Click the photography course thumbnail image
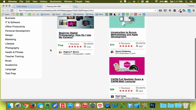Image resolution: width=196 pixels, height=110 pixels. (76, 22)
